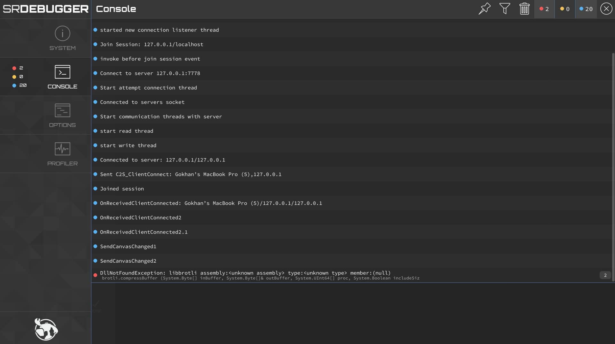Screen dimensions: 615x344
Task: Pin the console with the pushpin icon
Action: pyautogui.click(x=484, y=9)
